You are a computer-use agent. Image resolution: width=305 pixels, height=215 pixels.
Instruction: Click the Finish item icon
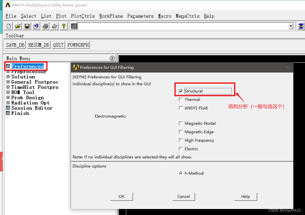click(8, 113)
